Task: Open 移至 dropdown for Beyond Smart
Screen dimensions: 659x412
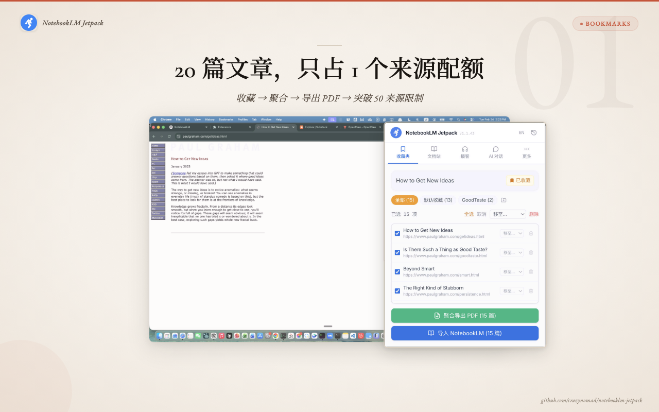Action: point(512,272)
